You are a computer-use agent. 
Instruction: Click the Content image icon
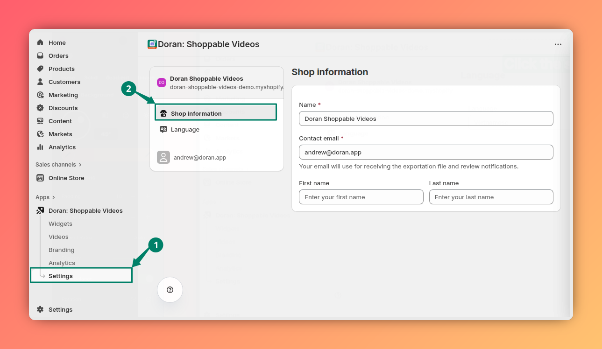pos(40,121)
